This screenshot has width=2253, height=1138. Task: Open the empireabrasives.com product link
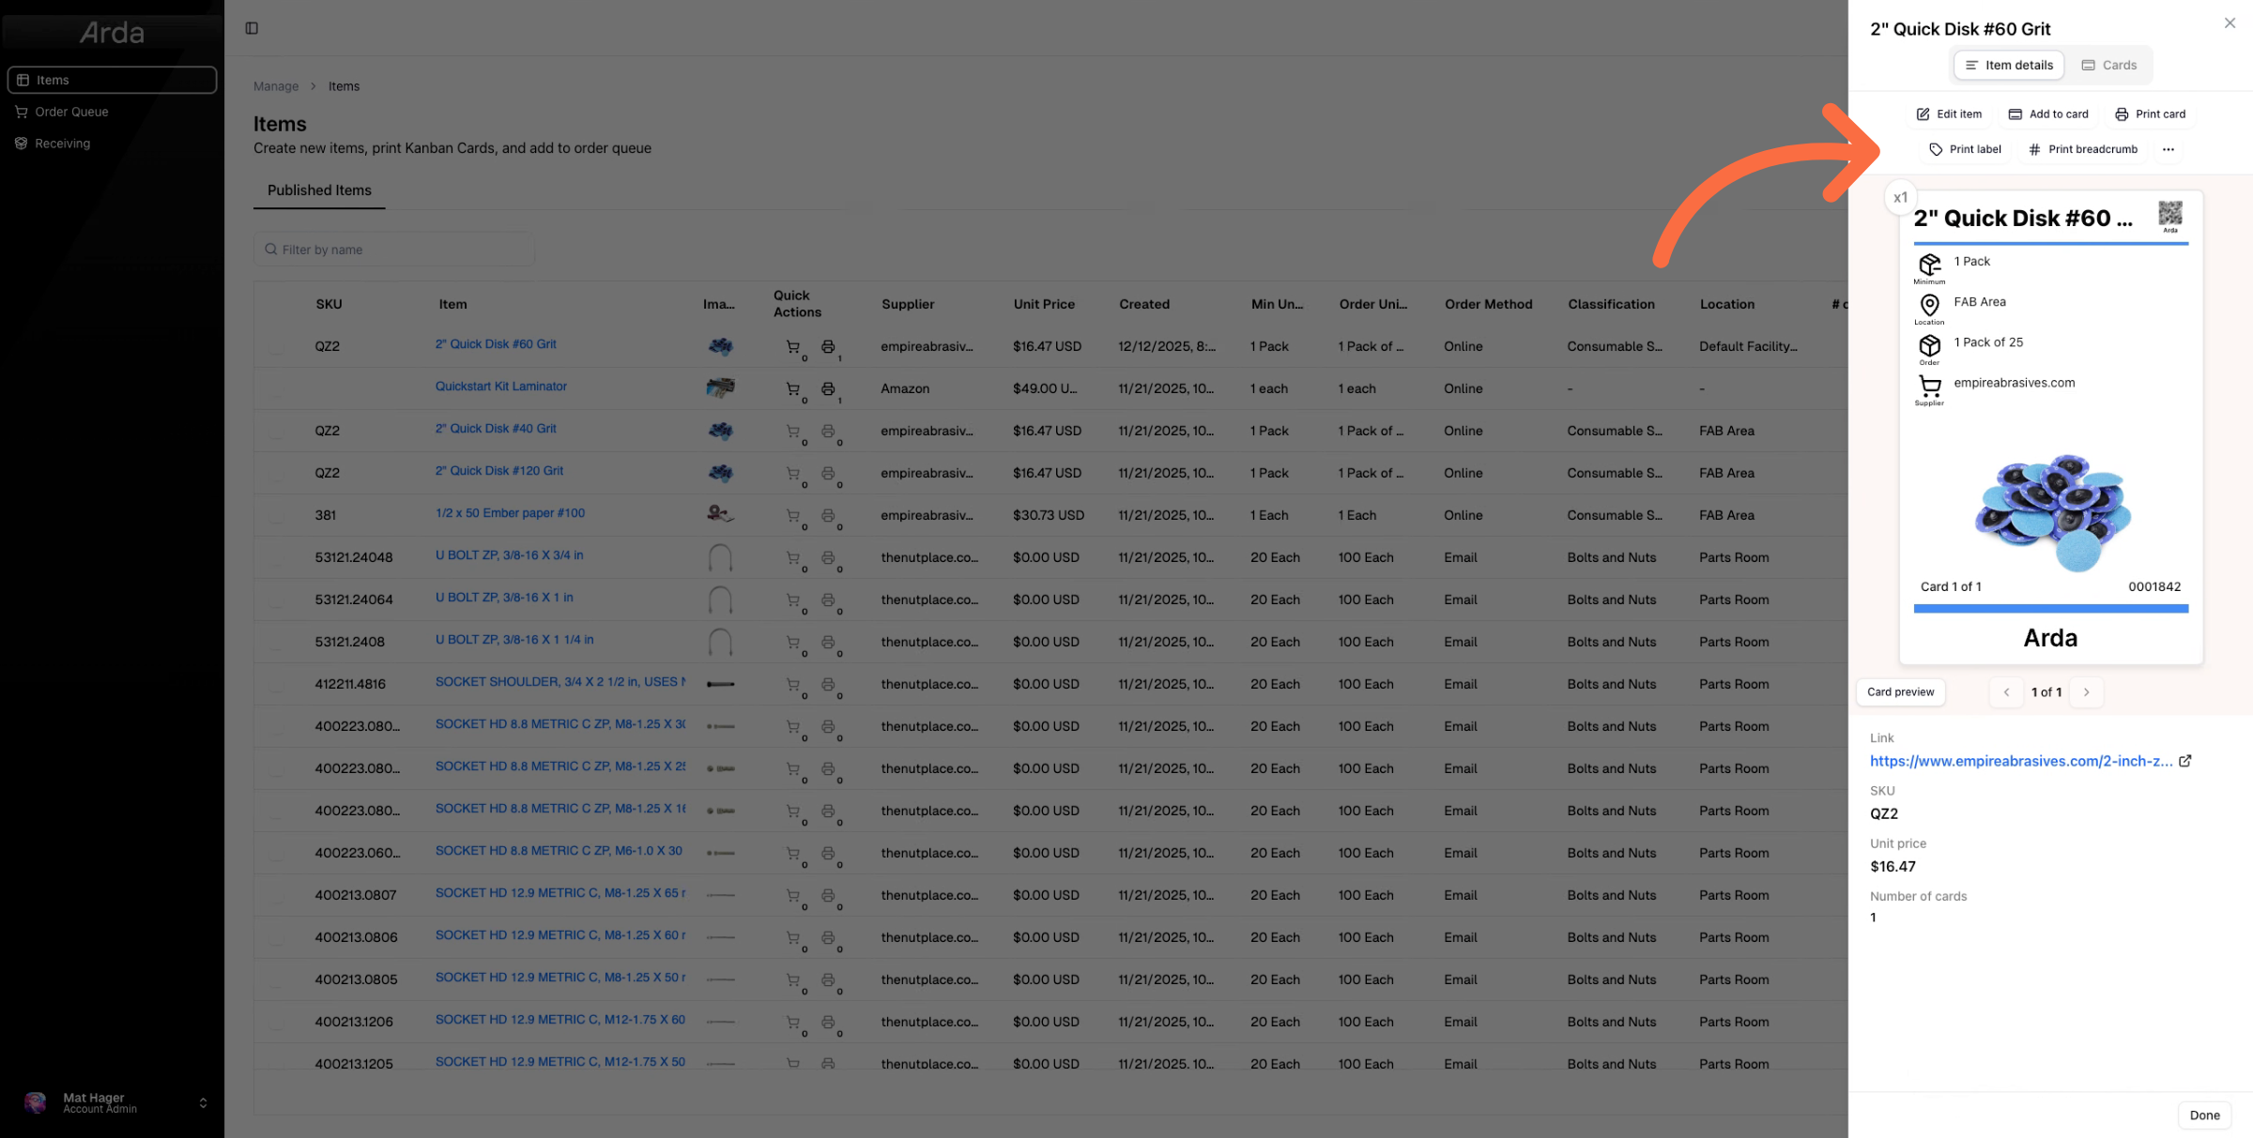point(2020,761)
